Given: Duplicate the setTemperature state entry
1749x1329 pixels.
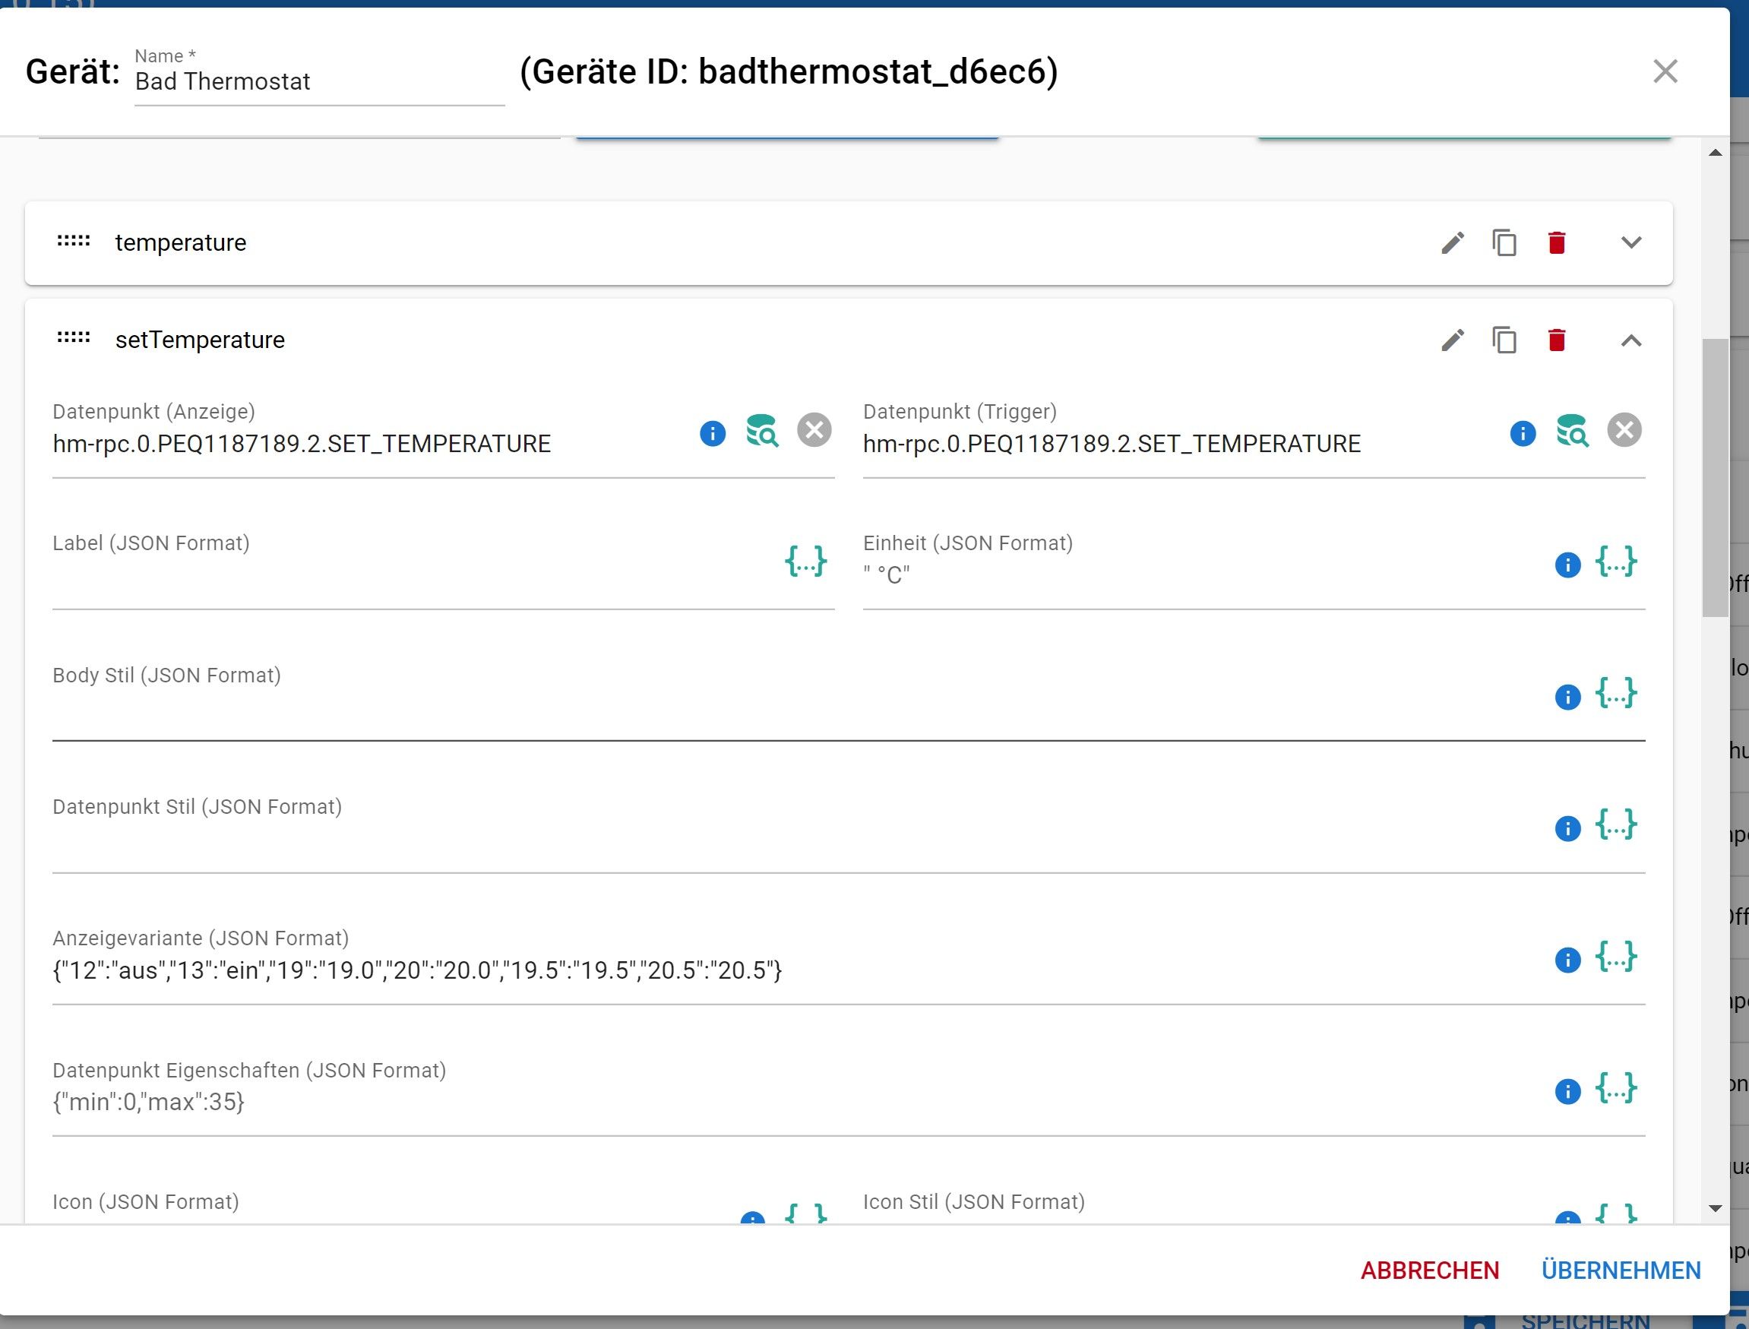Looking at the screenshot, I should click(x=1504, y=340).
